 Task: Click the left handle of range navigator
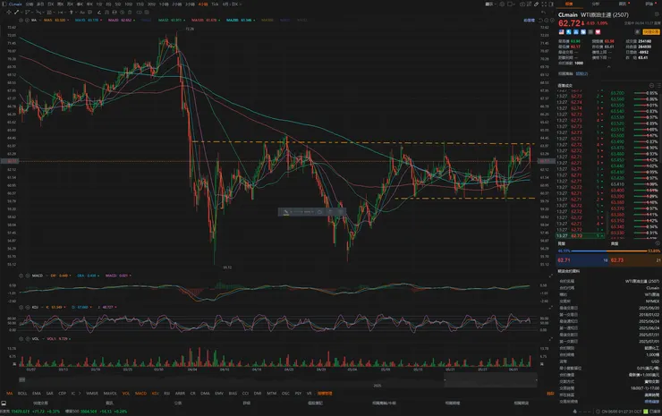tap(445, 379)
